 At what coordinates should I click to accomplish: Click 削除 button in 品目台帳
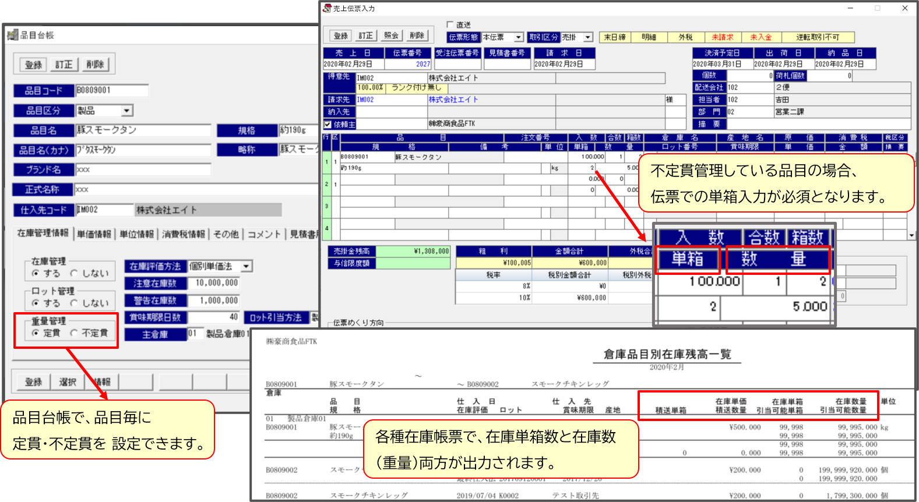[x=94, y=65]
